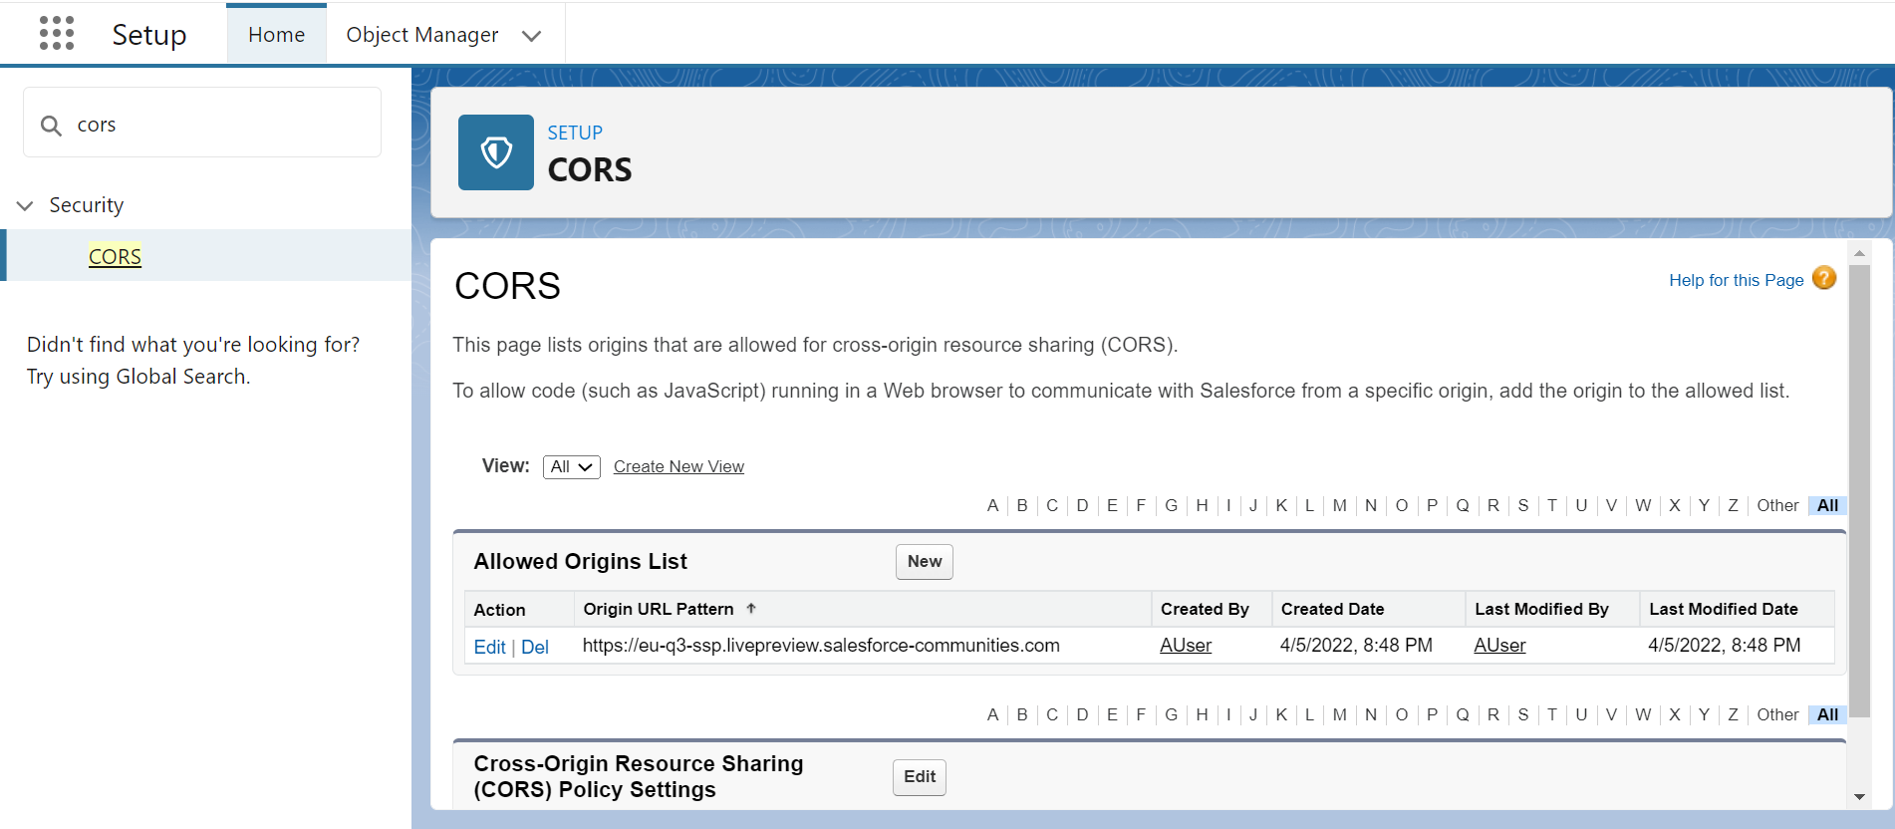Open the View dropdown set to All
Screen dimensions: 1895x829
[572, 467]
